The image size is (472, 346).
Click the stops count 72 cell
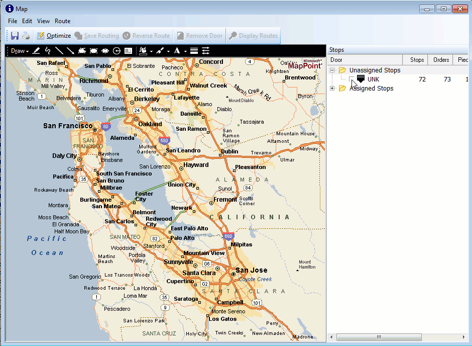[422, 79]
